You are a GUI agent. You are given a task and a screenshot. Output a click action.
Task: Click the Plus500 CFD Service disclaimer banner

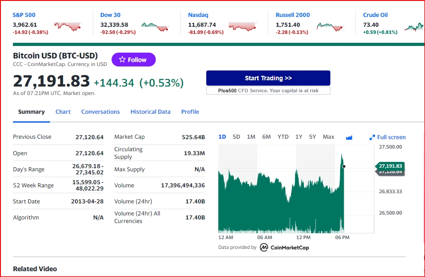click(268, 91)
